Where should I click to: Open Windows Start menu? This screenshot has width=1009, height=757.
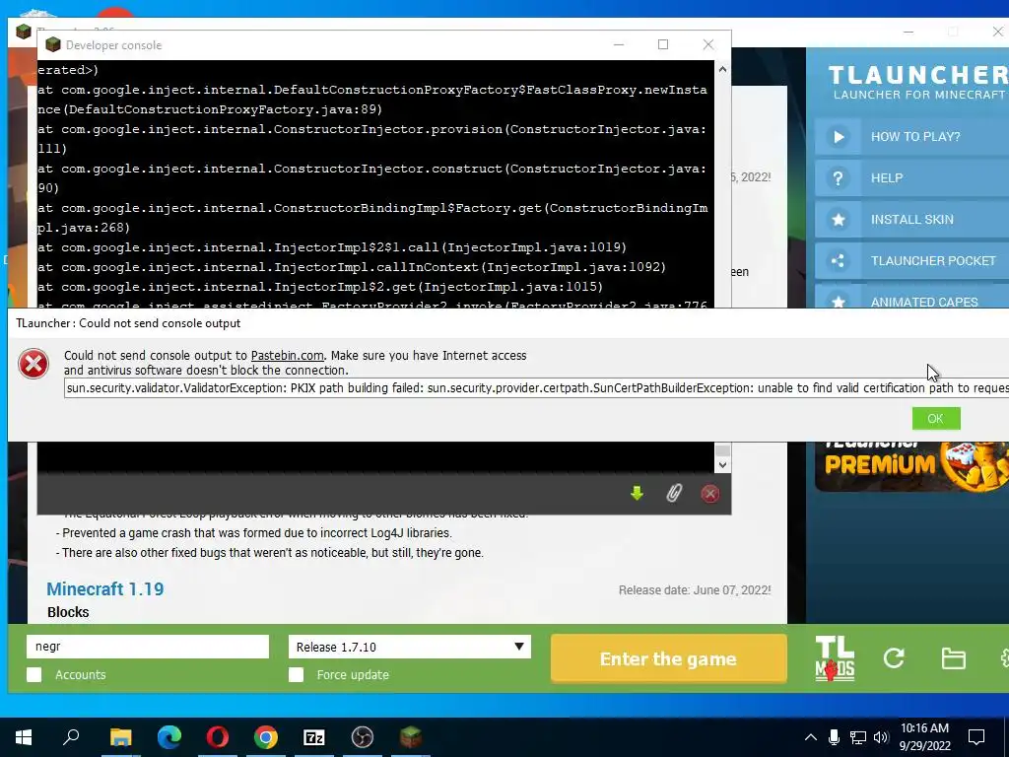[x=24, y=737]
